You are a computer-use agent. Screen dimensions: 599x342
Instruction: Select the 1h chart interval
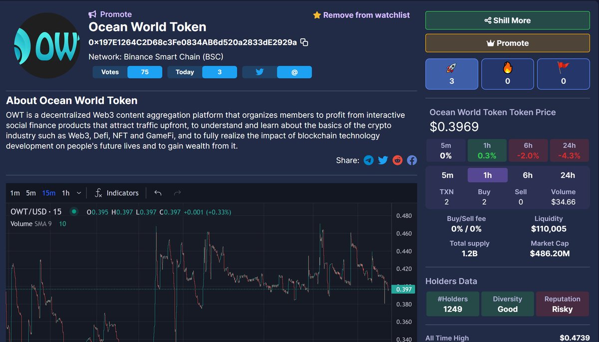pyautogui.click(x=66, y=193)
